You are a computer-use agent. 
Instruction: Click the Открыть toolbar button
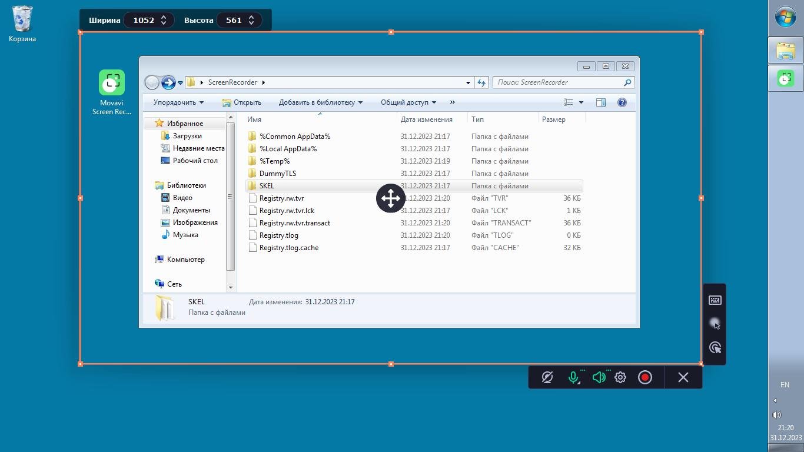pyautogui.click(x=241, y=102)
